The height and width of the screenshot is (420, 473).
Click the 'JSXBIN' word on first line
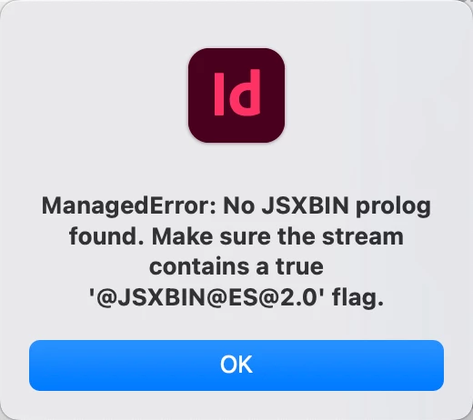pyautogui.click(x=305, y=205)
